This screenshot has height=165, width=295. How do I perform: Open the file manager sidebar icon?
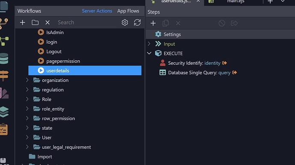(4, 6)
